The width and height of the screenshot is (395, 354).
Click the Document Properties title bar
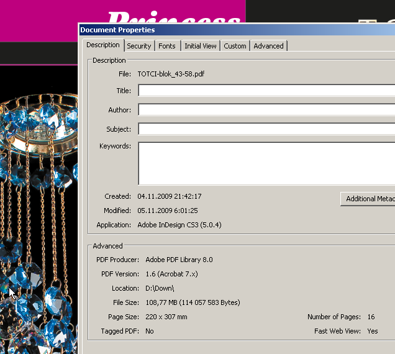(x=237, y=30)
